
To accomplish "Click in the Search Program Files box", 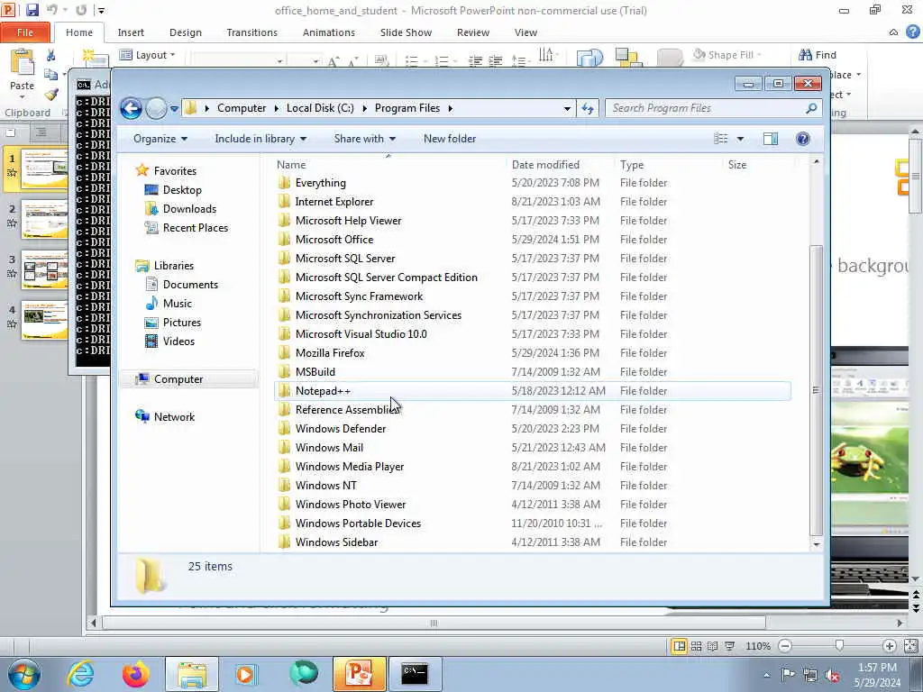I will tap(707, 108).
